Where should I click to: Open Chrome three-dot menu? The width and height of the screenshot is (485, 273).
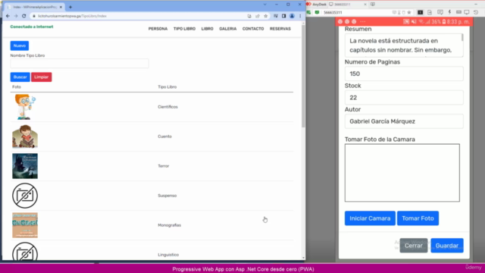point(300,16)
